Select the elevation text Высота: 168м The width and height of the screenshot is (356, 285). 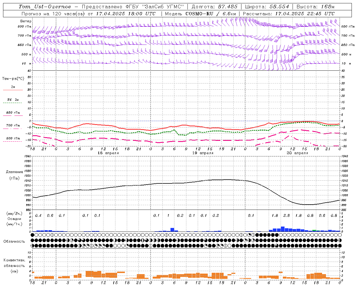[316, 7]
